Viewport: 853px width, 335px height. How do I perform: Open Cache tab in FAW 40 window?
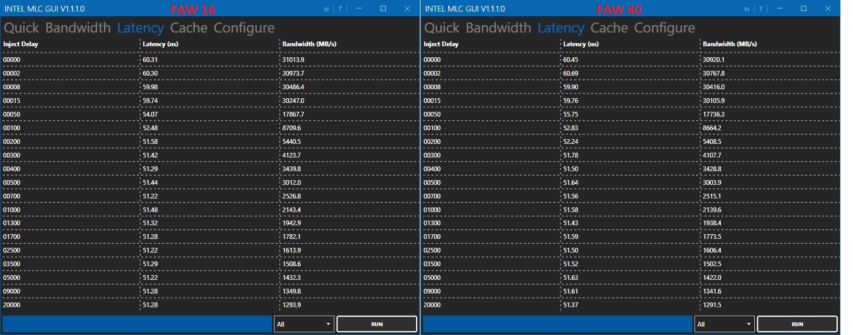tap(609, 28)
